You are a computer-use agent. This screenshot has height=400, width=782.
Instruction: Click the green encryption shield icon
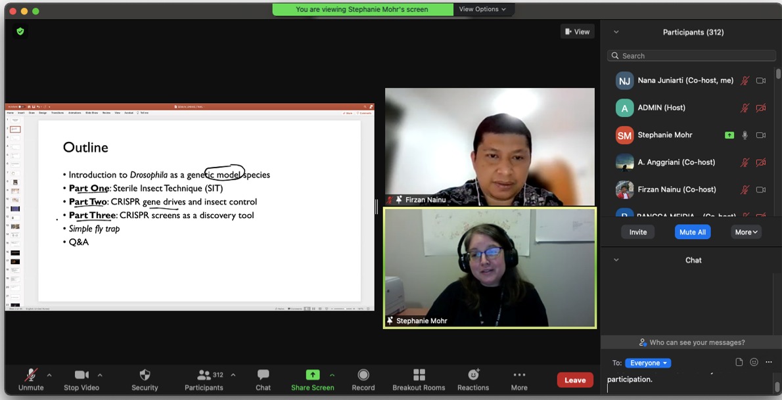[20, 32]
